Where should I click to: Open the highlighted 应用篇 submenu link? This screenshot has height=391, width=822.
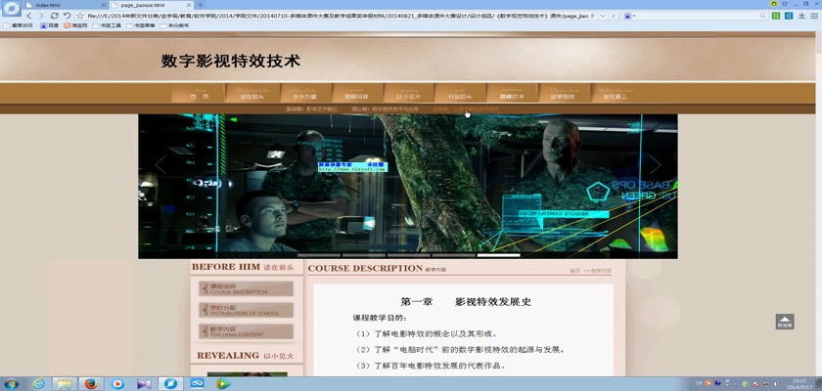[x=466, y=109]
